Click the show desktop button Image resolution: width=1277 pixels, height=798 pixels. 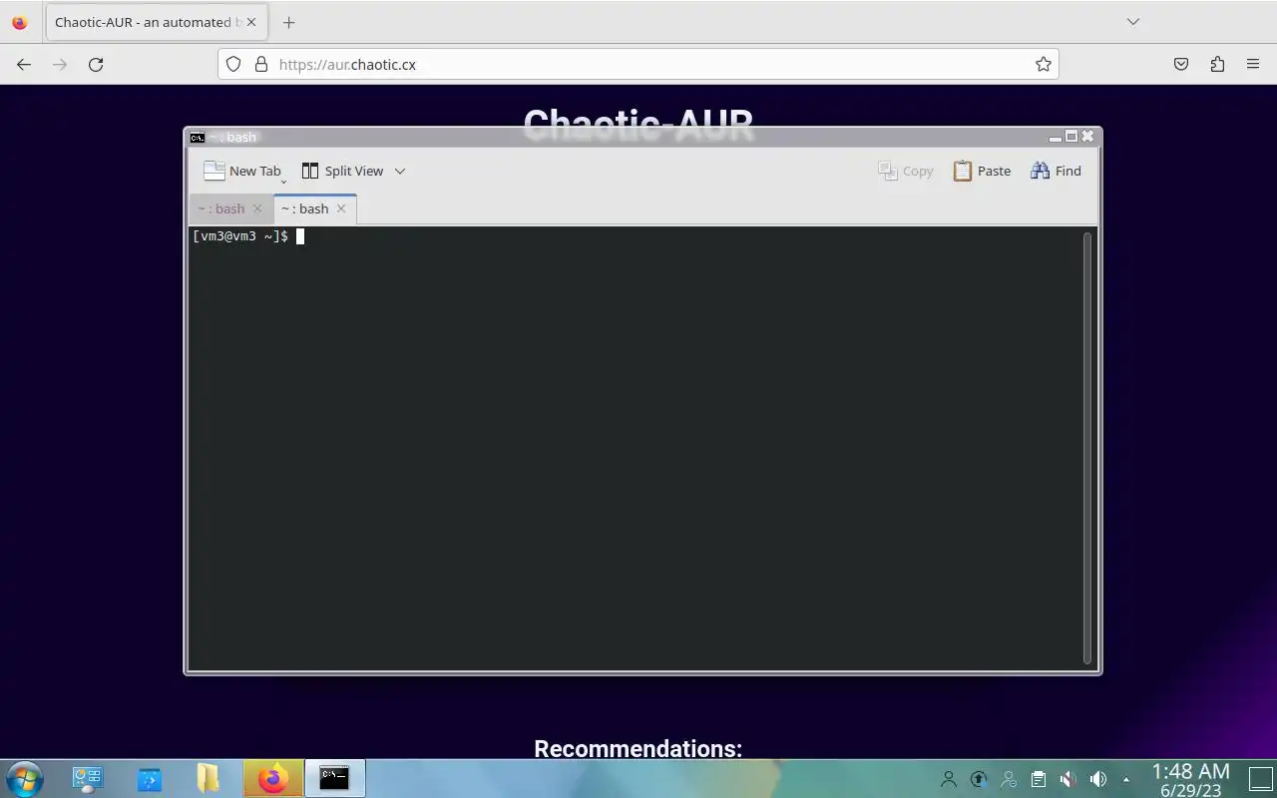point(1261,779)
